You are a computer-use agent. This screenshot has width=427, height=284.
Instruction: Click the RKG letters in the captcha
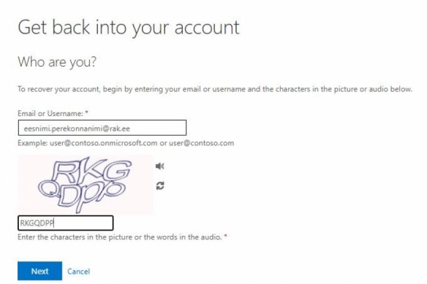(94, 172)
